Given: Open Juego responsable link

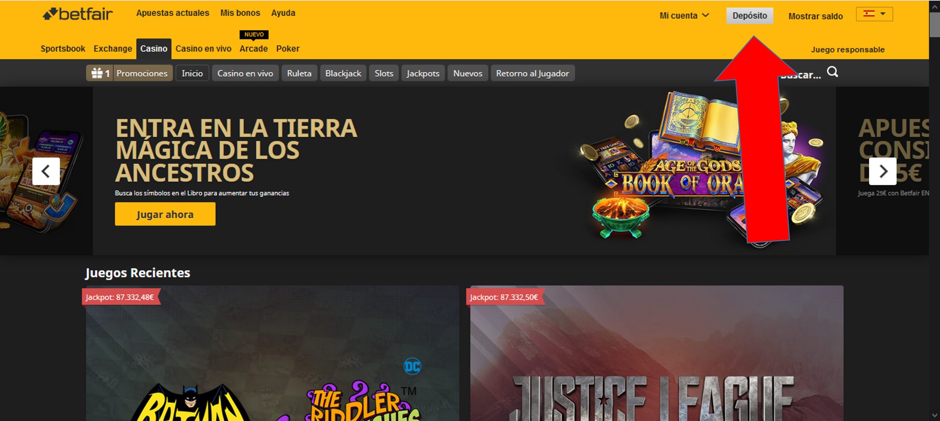Looking at the screenshot, I should click(848, 50).
